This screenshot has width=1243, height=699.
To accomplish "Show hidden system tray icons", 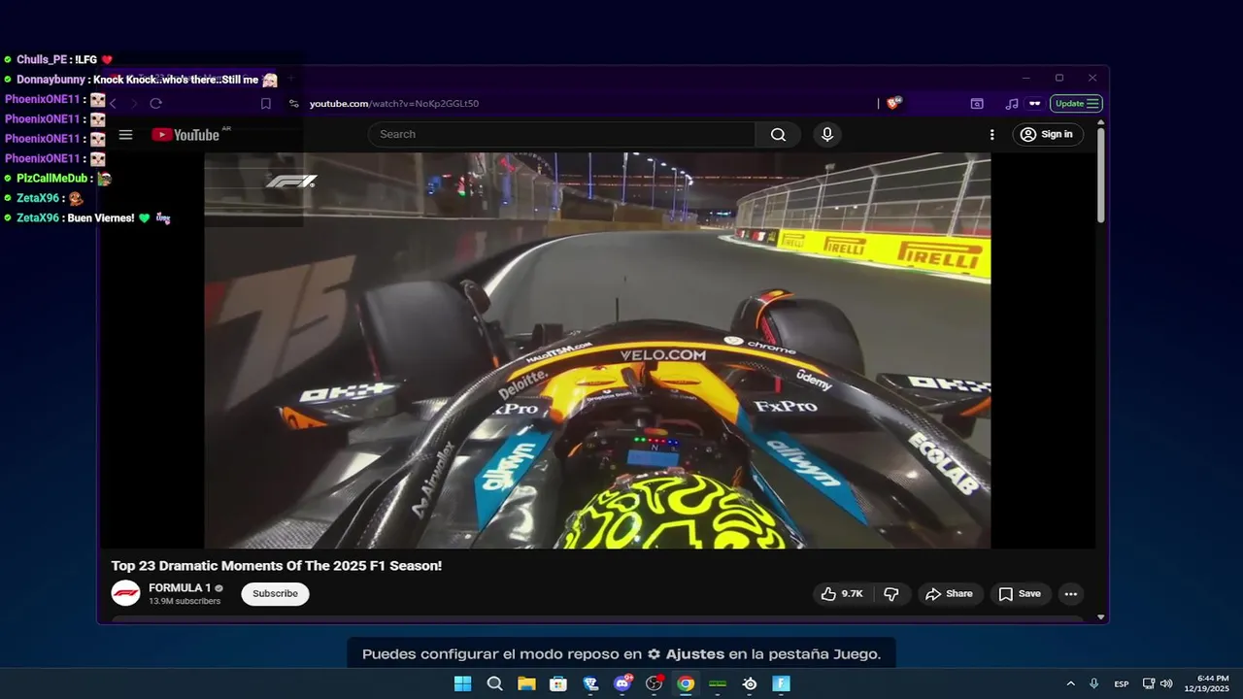I will click(x=1070, y=683).
